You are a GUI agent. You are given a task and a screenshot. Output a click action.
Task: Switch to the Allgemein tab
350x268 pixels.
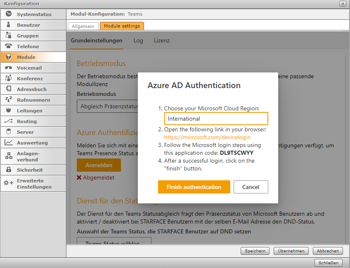(x=83, y=26)
